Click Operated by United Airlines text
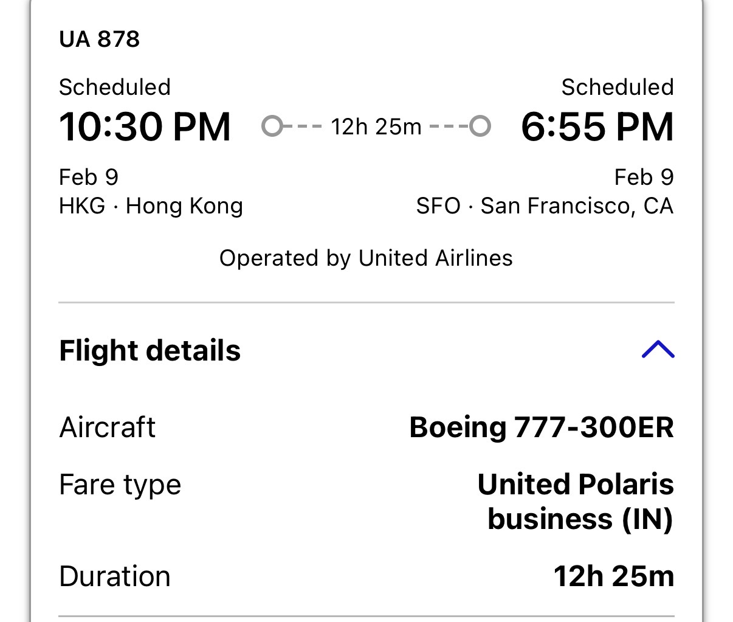This screenshot has width=733, height=622. tap(366, 258)
